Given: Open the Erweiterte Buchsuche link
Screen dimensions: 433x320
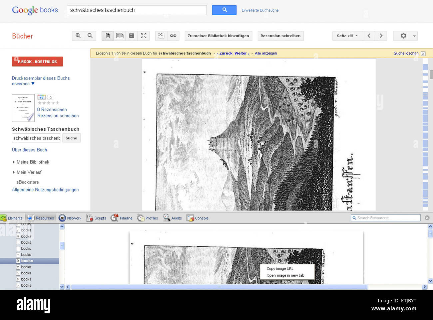Looking at the screenshot, I should pos(260,10).
